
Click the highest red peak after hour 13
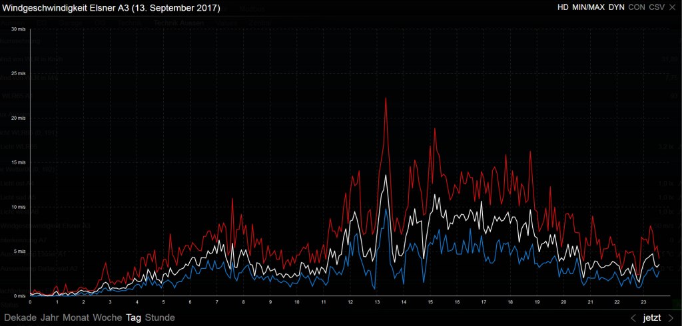[386, 98]
